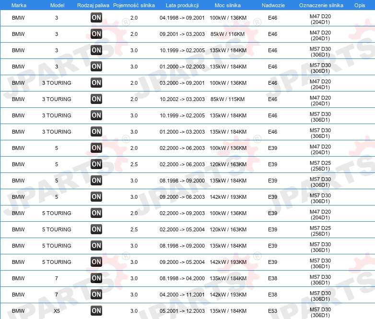Click ON icon in BMW 5 08.1998 -> 09.2000 row
Image resolution: width=375 pixels, height=319 pixels.
coord(96,181)
